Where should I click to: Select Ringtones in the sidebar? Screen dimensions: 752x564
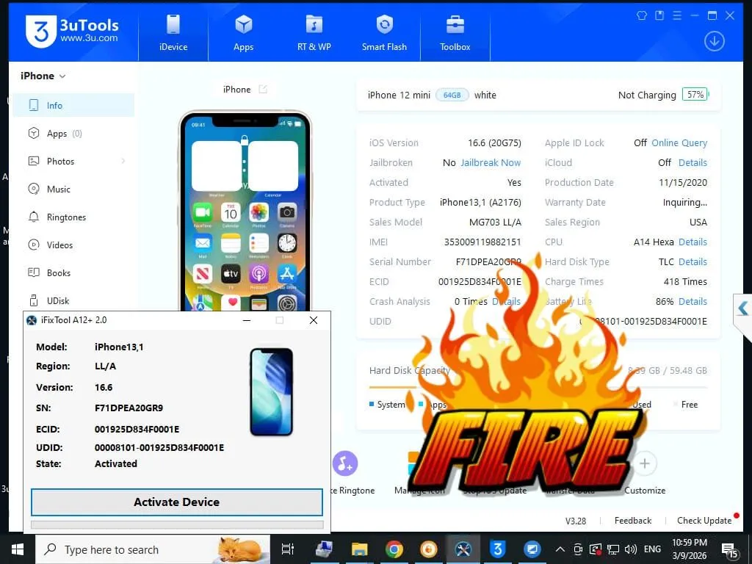pyautogui.click(x=66, y=217)
